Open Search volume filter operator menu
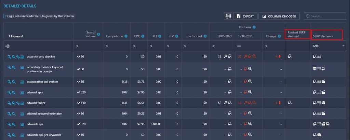350x140 pixels. (x=77, y=46)
